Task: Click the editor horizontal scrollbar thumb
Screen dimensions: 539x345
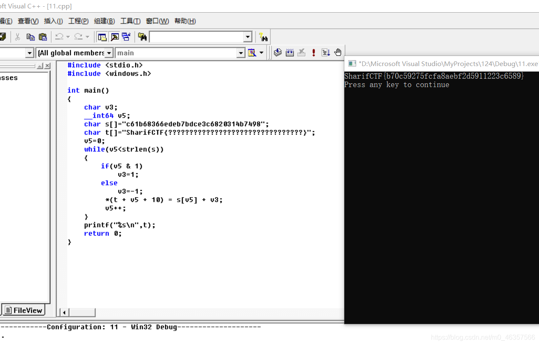Action: [x=82, y=312]
